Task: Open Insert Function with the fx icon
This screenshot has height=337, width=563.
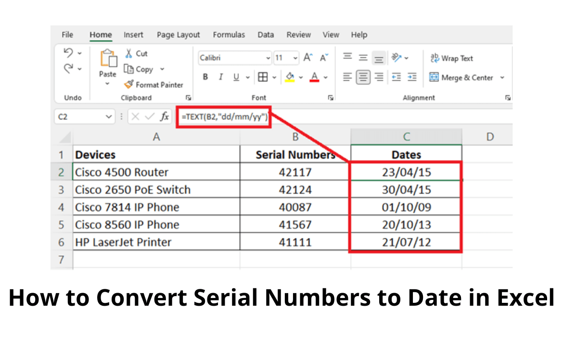Action: (165, 116)
